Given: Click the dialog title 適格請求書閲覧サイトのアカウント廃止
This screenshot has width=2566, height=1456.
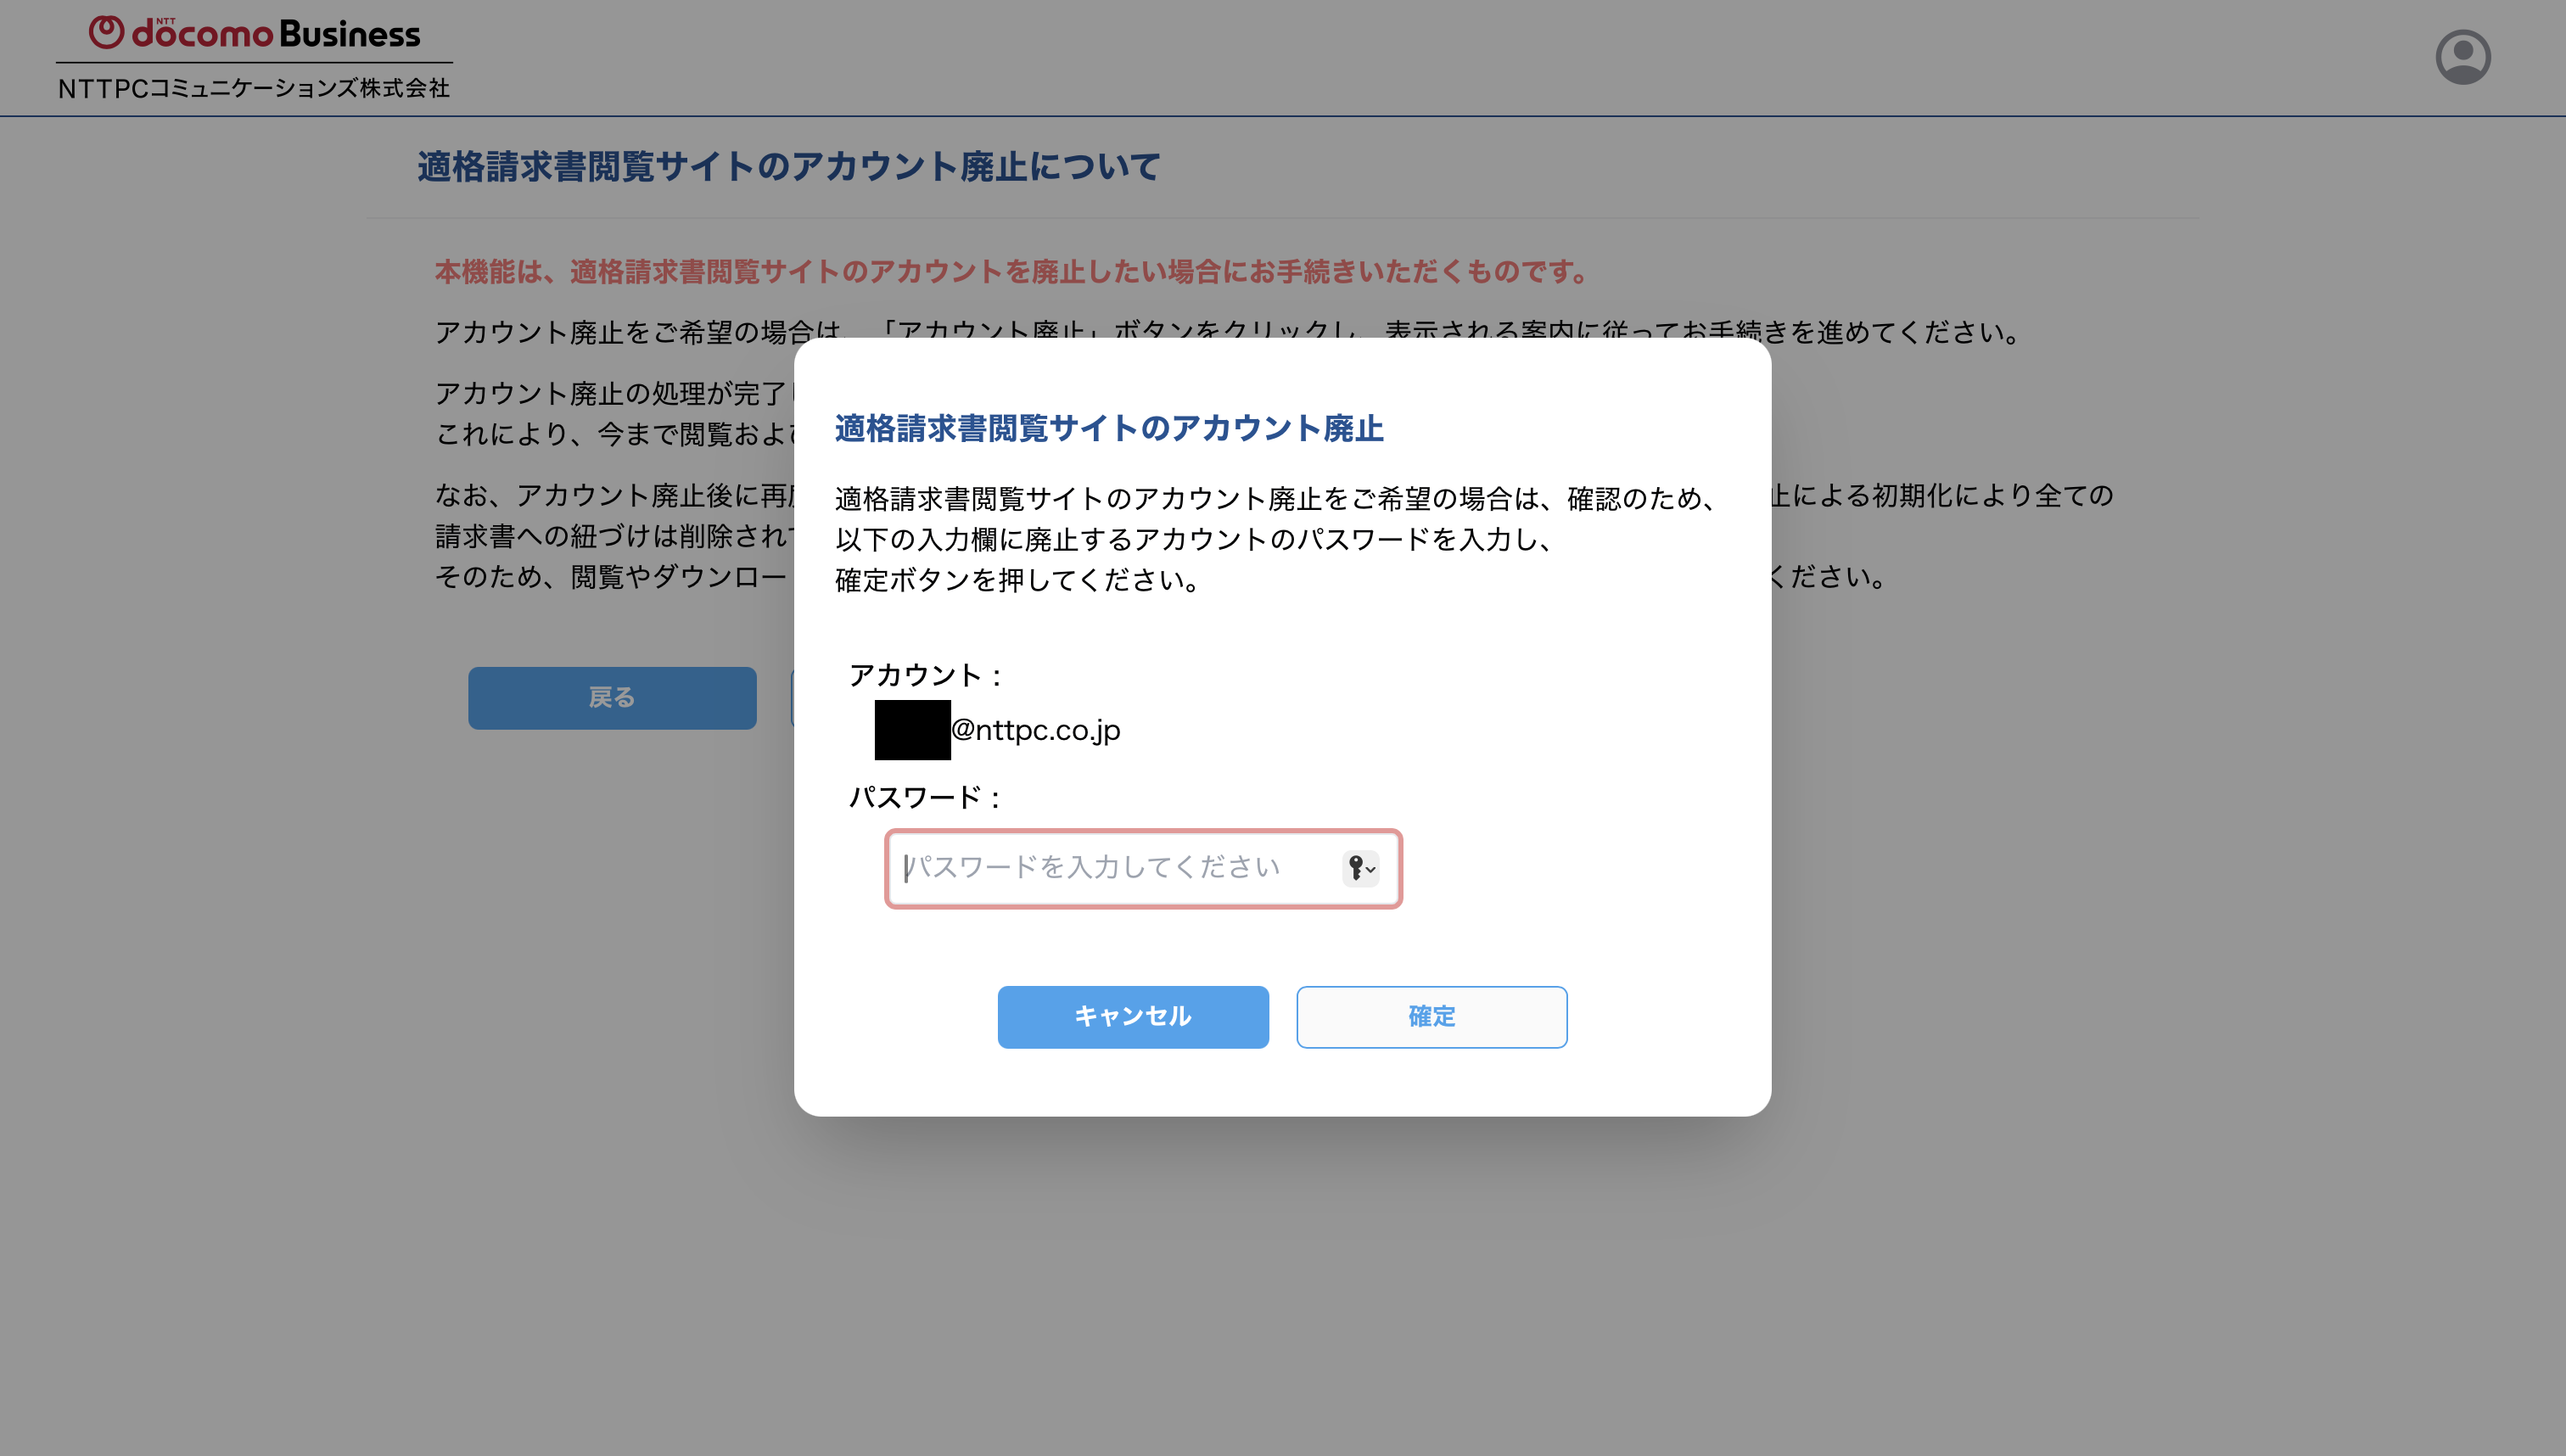Looking at the screenshot, I should 1109,429.
